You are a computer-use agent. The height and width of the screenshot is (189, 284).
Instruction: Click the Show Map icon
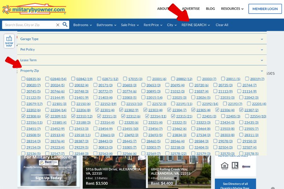coord(9,40)
